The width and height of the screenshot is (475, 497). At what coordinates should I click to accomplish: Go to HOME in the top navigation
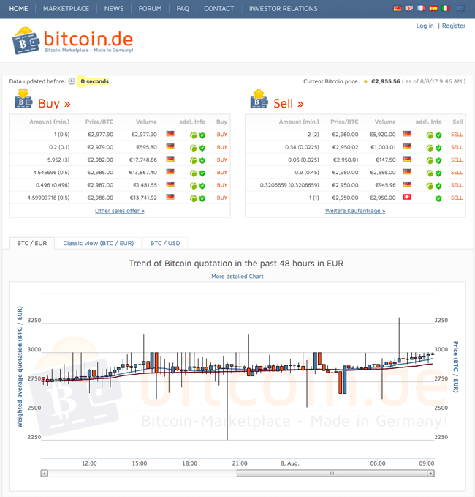click(x=18, y=9)
